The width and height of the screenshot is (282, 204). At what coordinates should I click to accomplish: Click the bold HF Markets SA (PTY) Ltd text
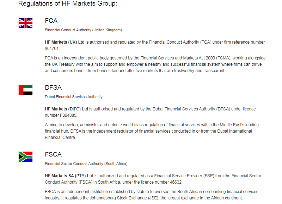tap(69, 176)
